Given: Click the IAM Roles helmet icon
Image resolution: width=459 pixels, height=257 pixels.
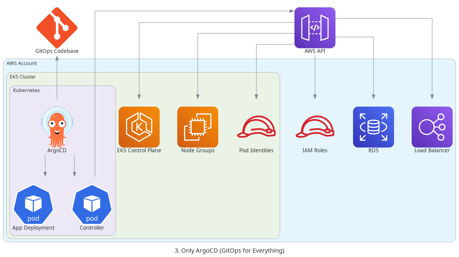Looking at the screenshot, I should click(x=315, y=127).
